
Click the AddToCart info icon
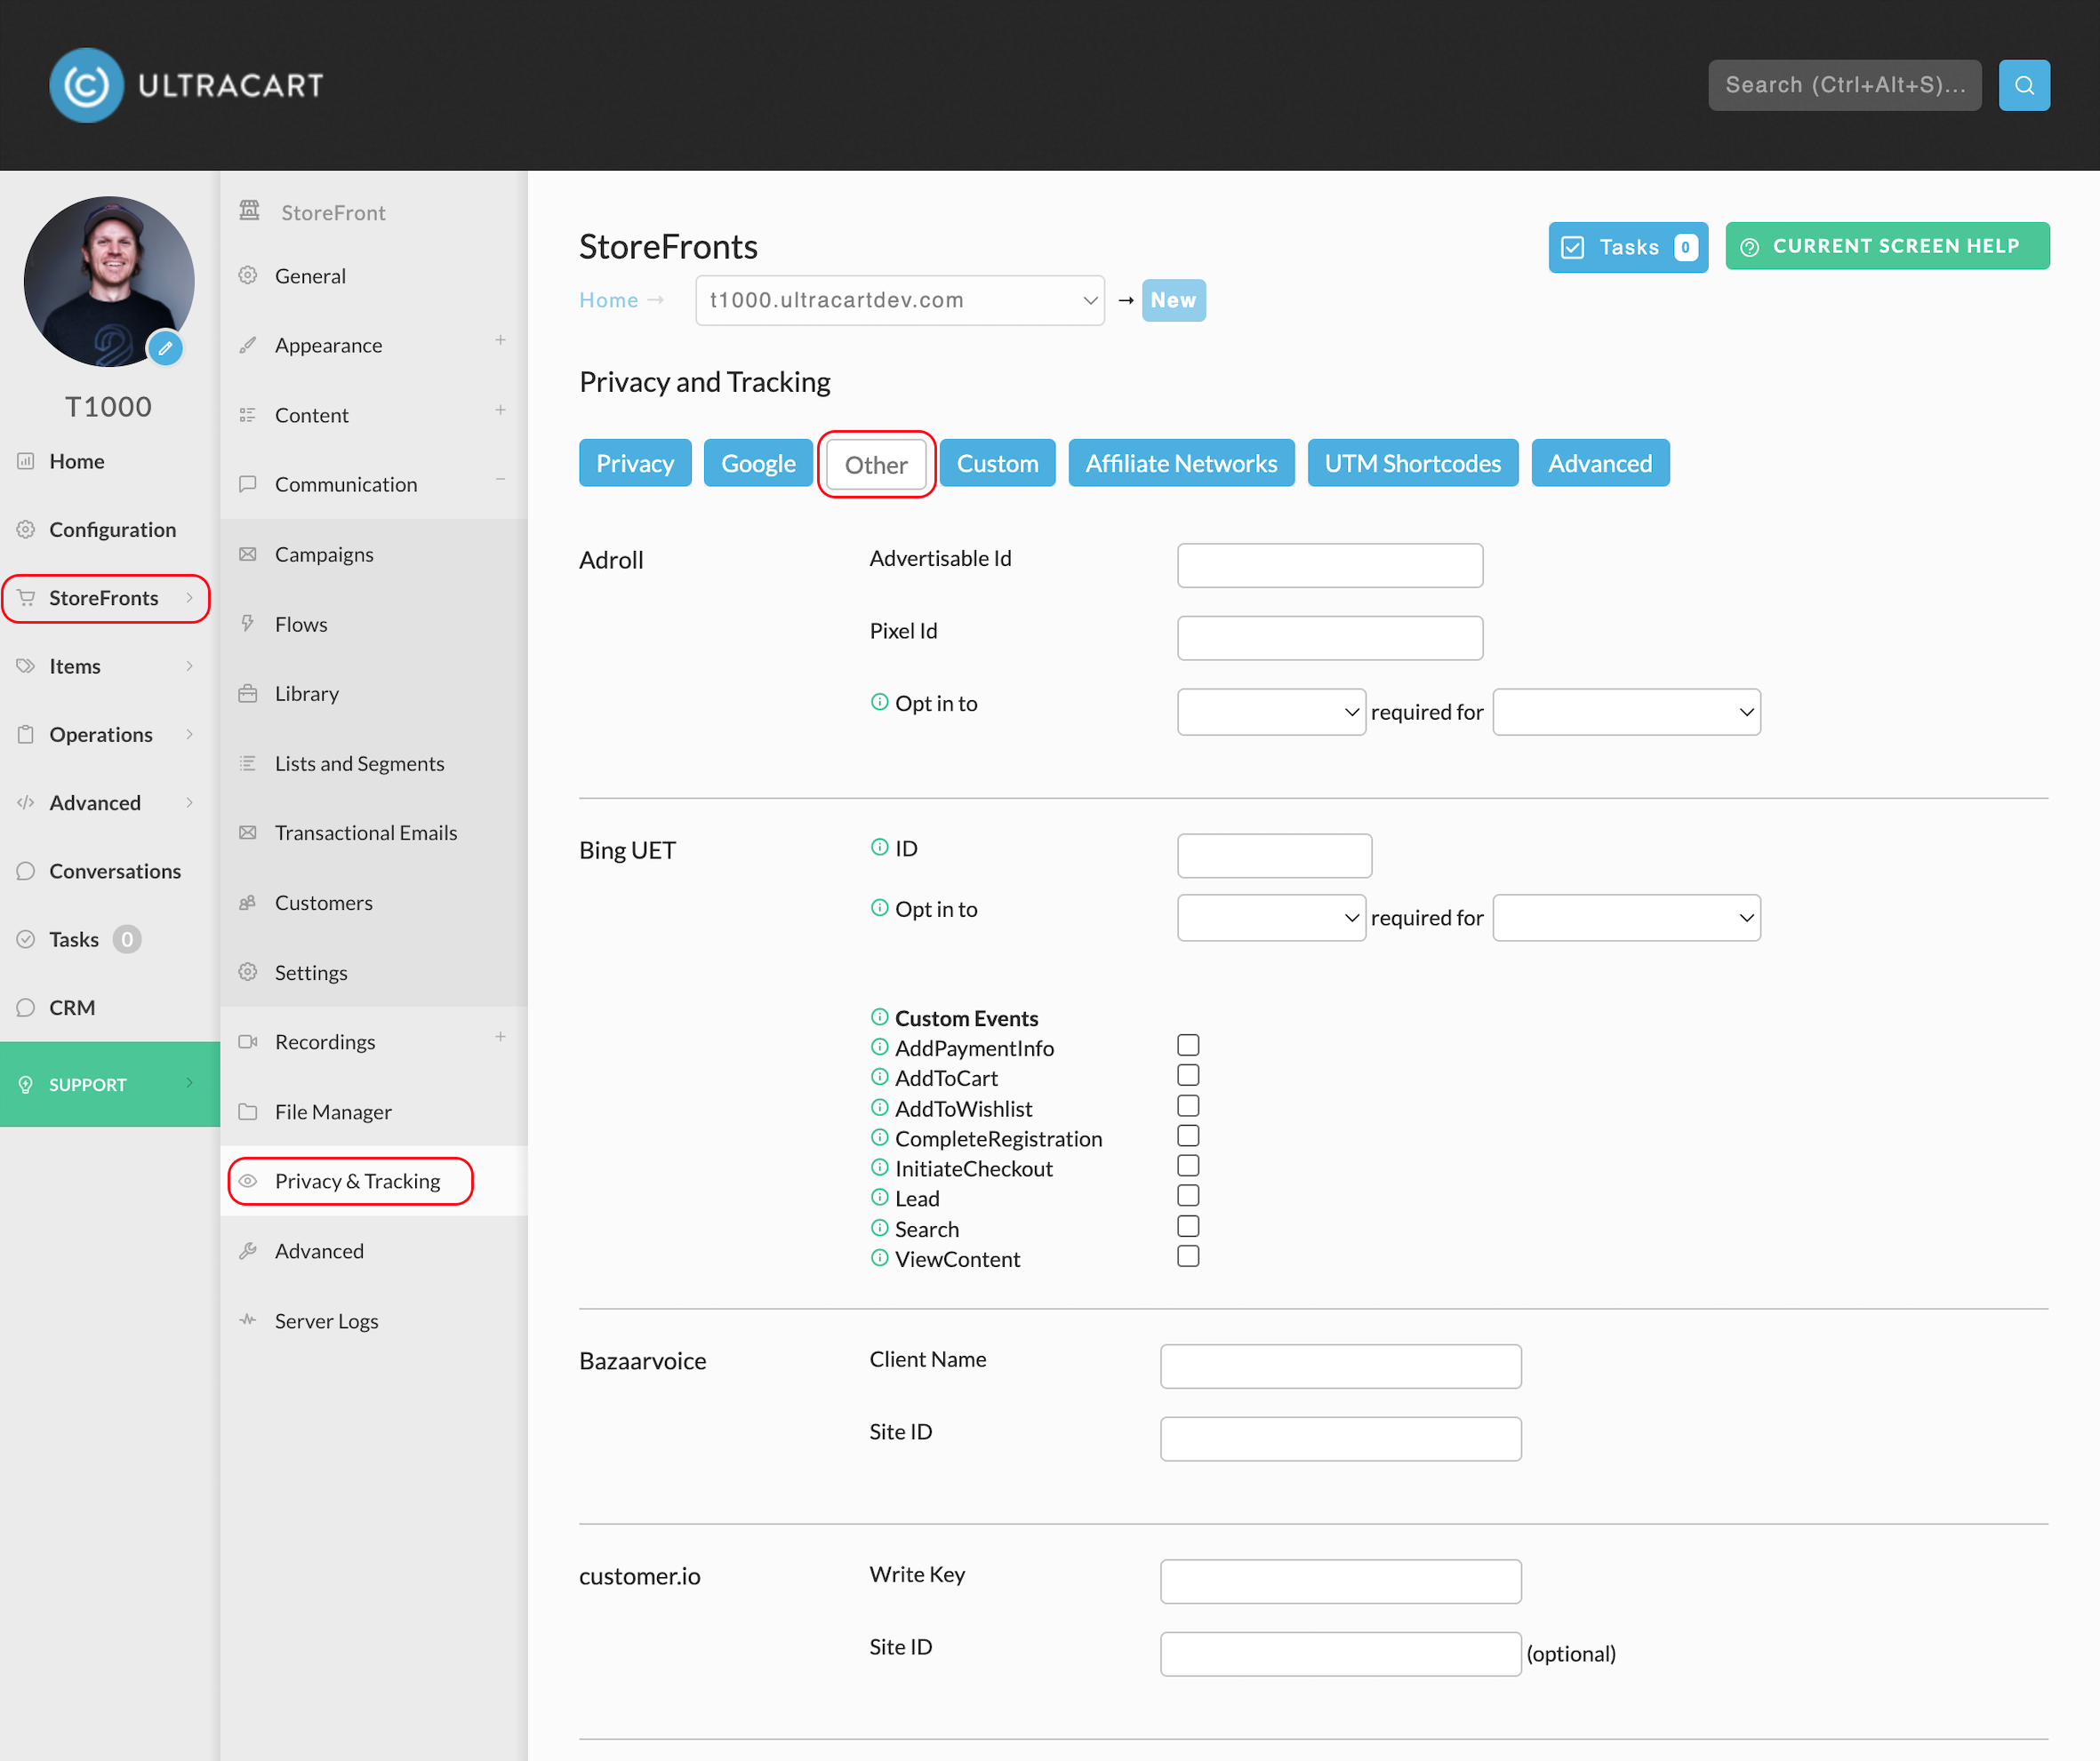[879, 1076]
